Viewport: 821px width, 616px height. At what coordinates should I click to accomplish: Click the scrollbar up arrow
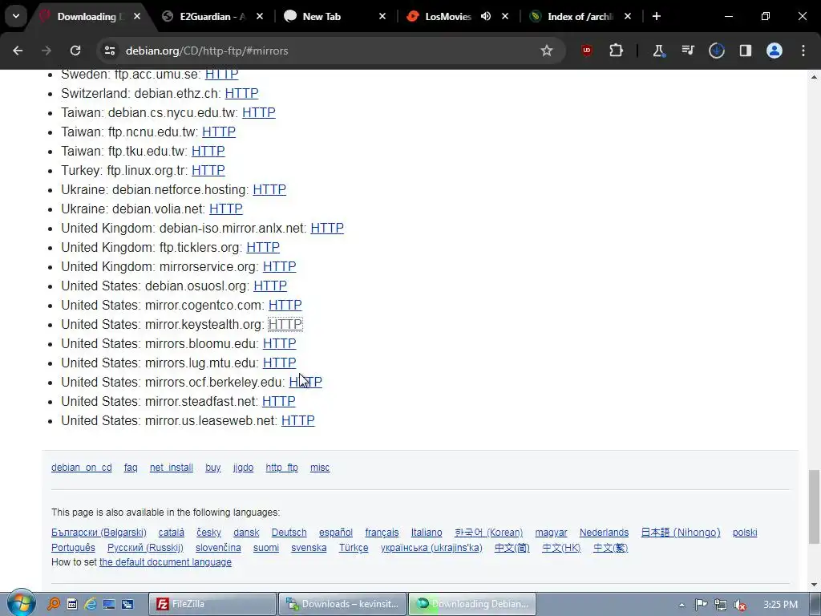pos(815,77)
